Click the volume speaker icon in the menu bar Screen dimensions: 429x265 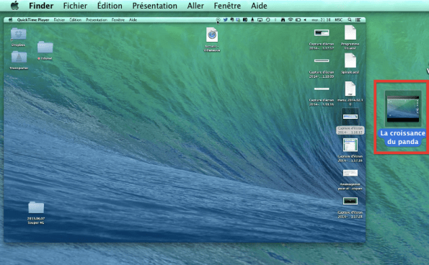(305, 19)
